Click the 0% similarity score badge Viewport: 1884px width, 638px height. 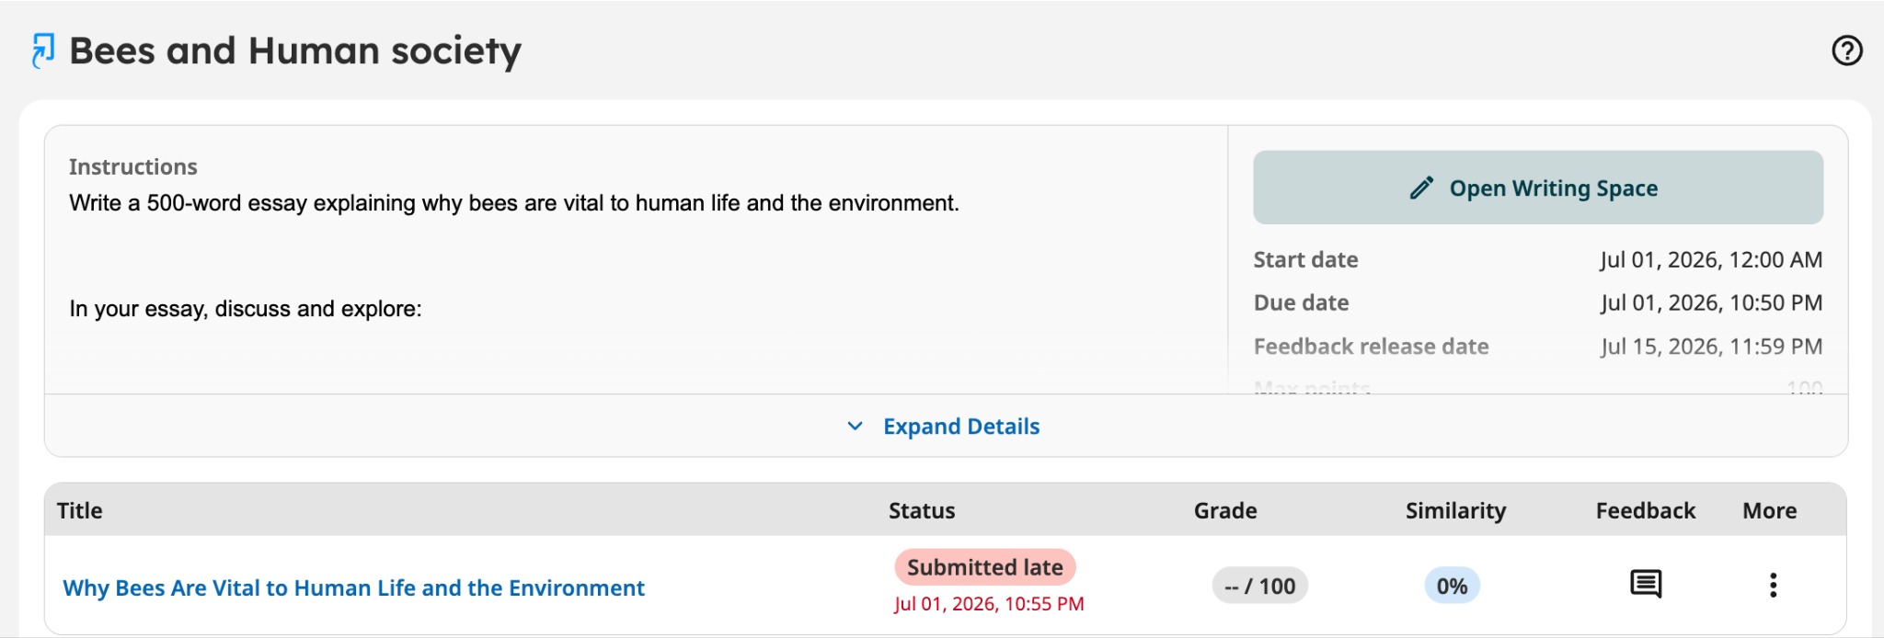[1452, 586]
